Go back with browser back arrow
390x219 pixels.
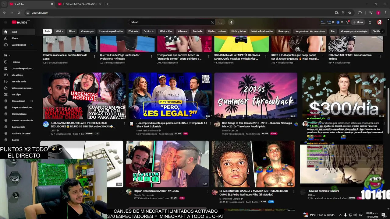4,13
